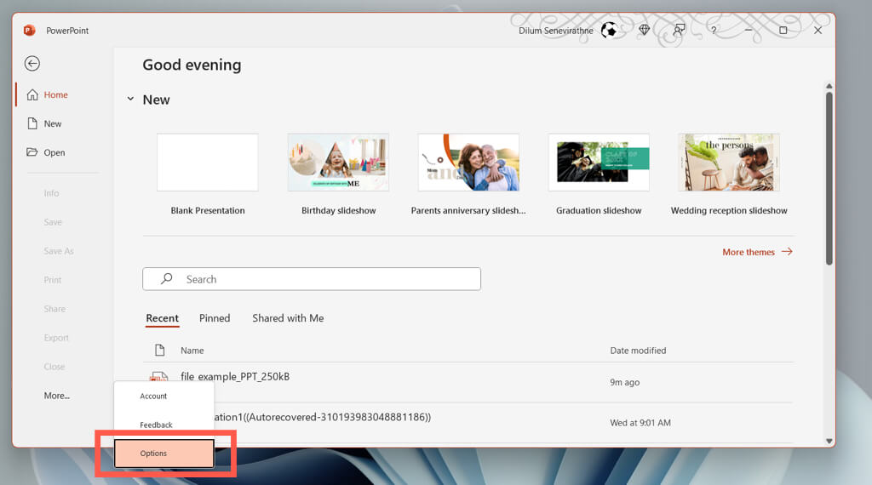
Task: Switch to the Recent tab
Action: 163,318
